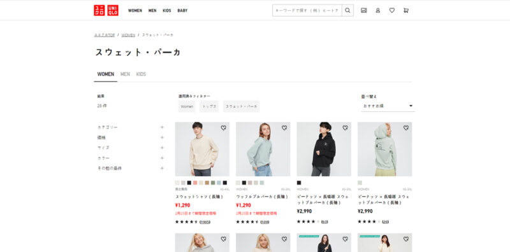Open BABY in the top navigation
510x252 pixels.
(x=182, y=10)
